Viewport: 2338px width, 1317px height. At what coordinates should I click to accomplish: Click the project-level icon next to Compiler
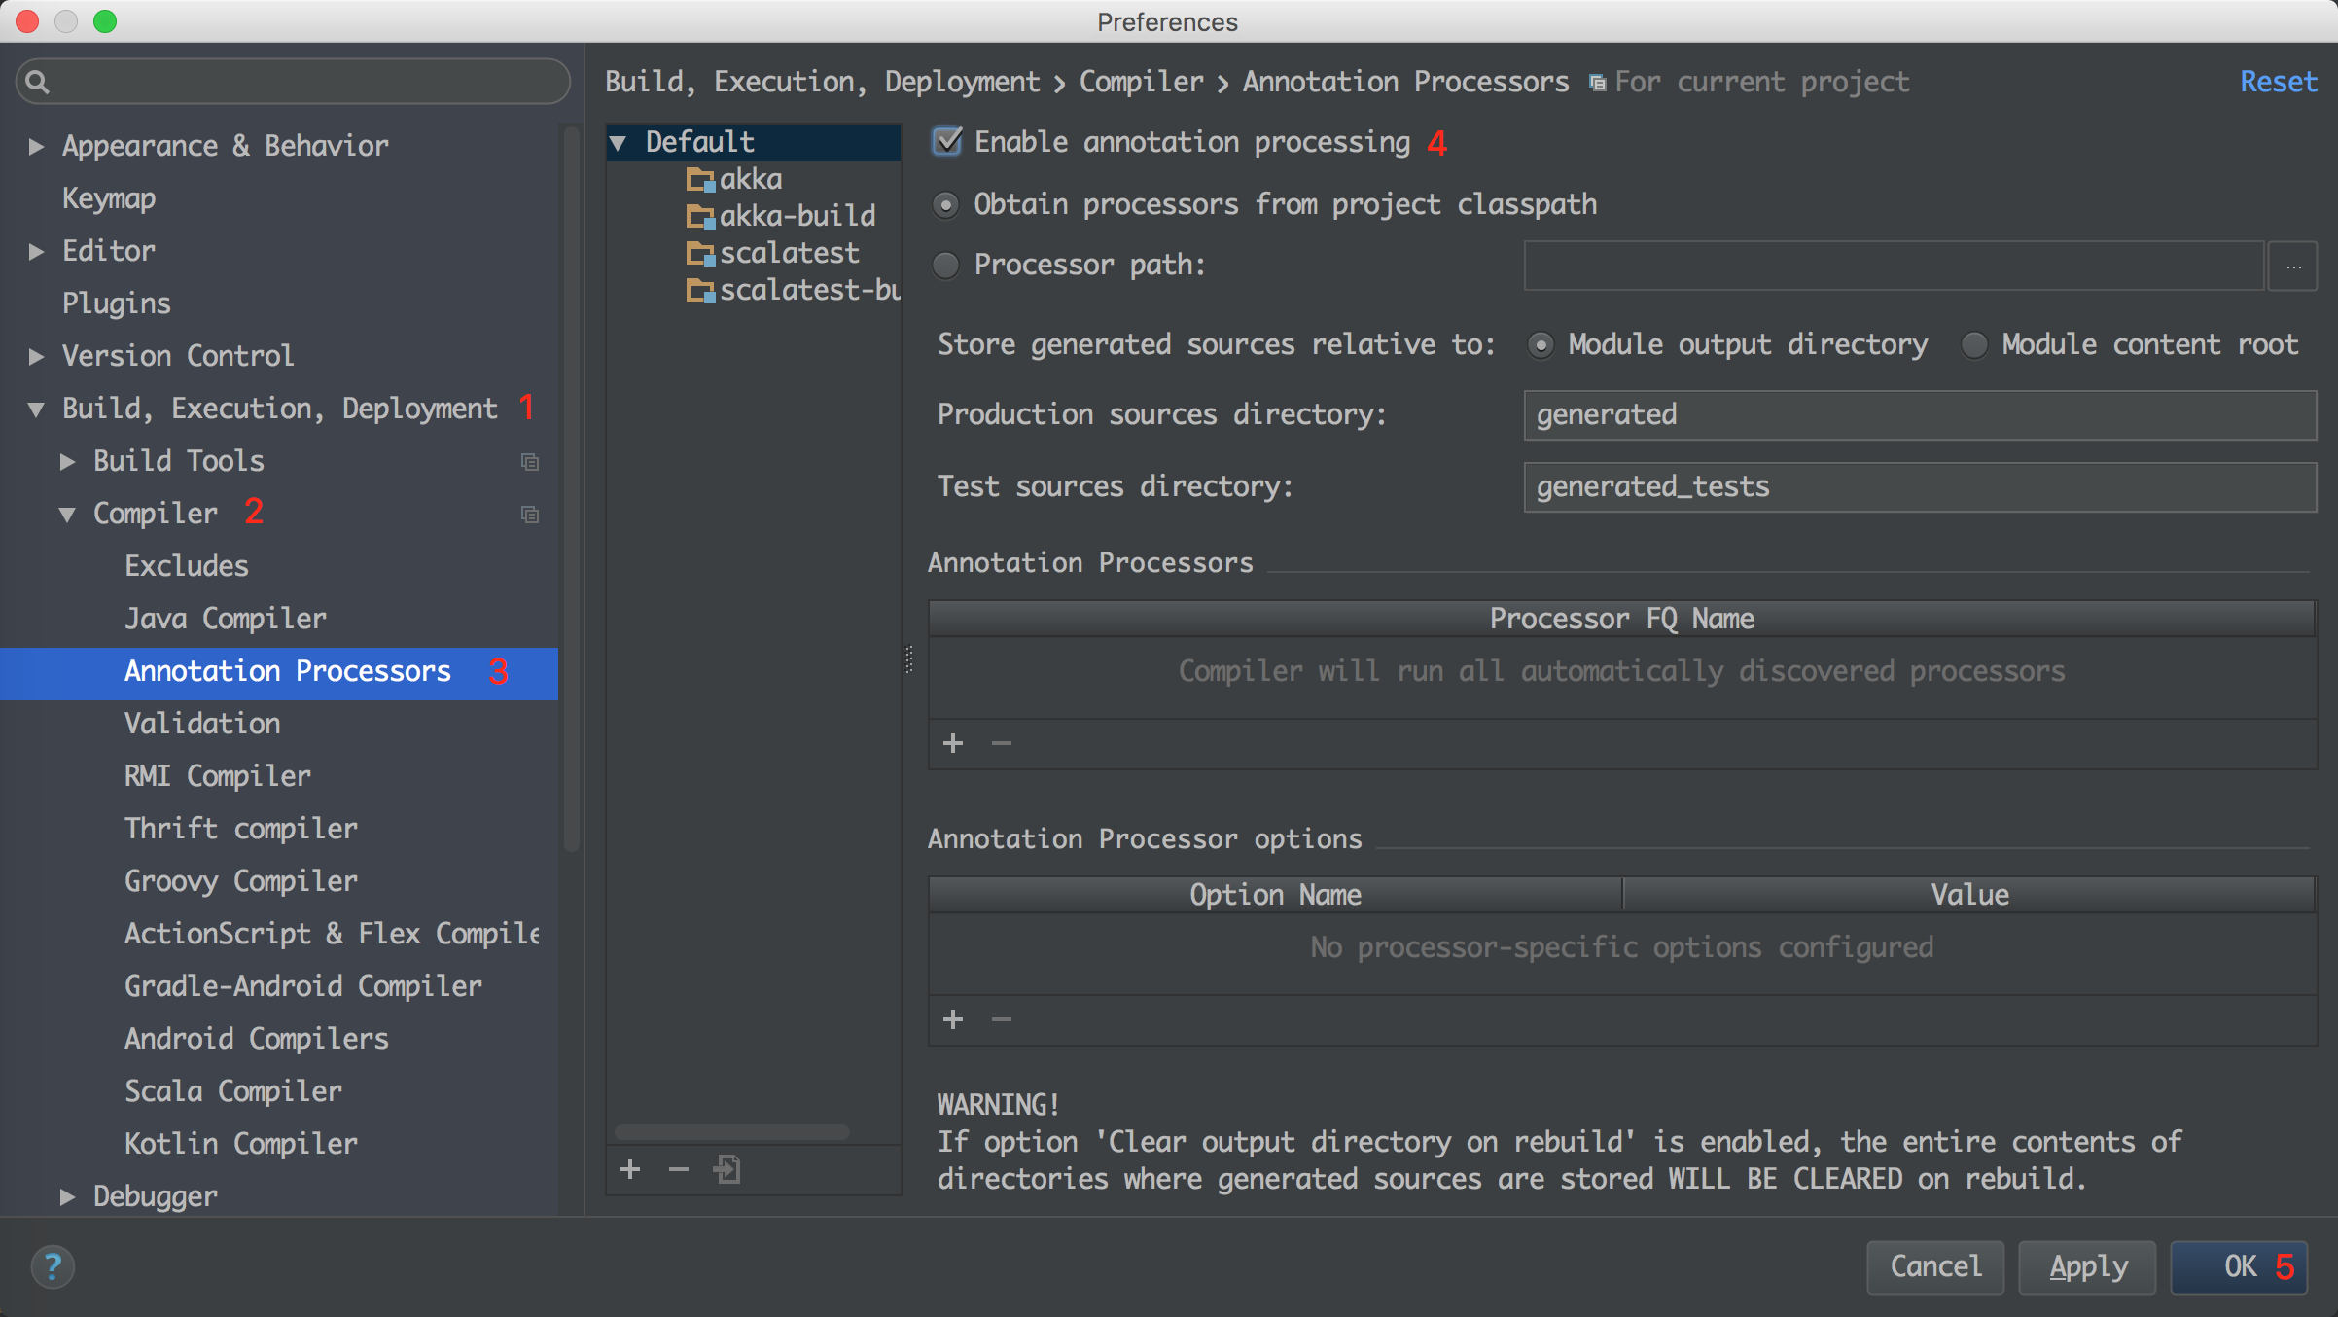point(530,514)
